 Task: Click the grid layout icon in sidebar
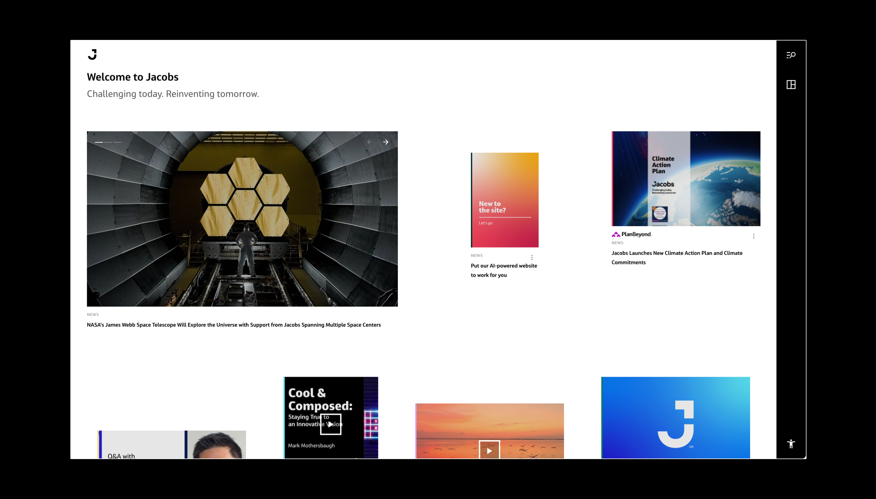point(791,84)
